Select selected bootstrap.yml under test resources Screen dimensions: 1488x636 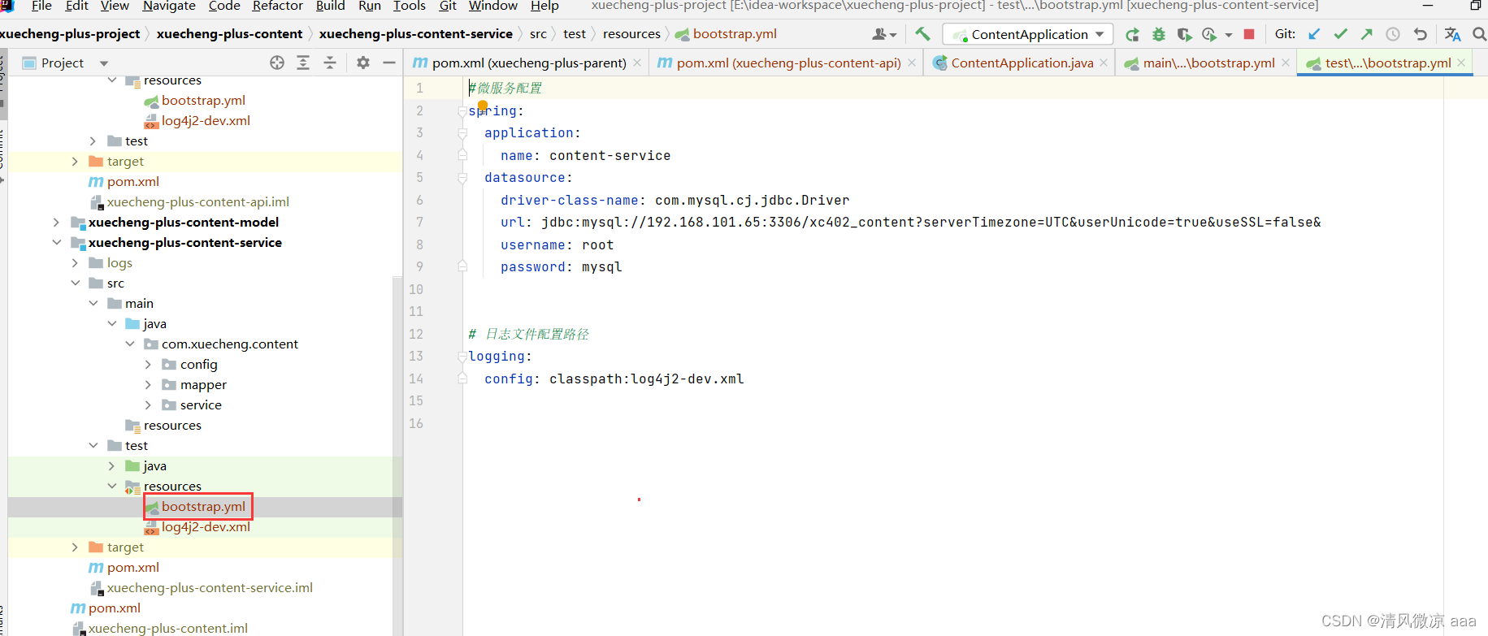pyautogui.click(x=203, y=506)
